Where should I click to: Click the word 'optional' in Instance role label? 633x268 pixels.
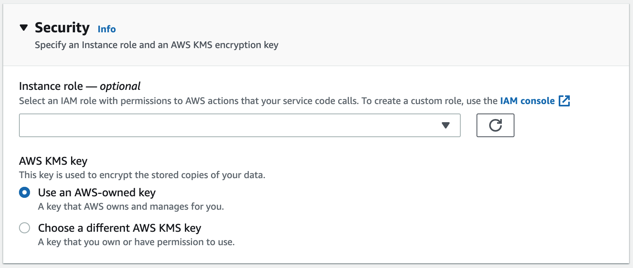pos(120,86)
